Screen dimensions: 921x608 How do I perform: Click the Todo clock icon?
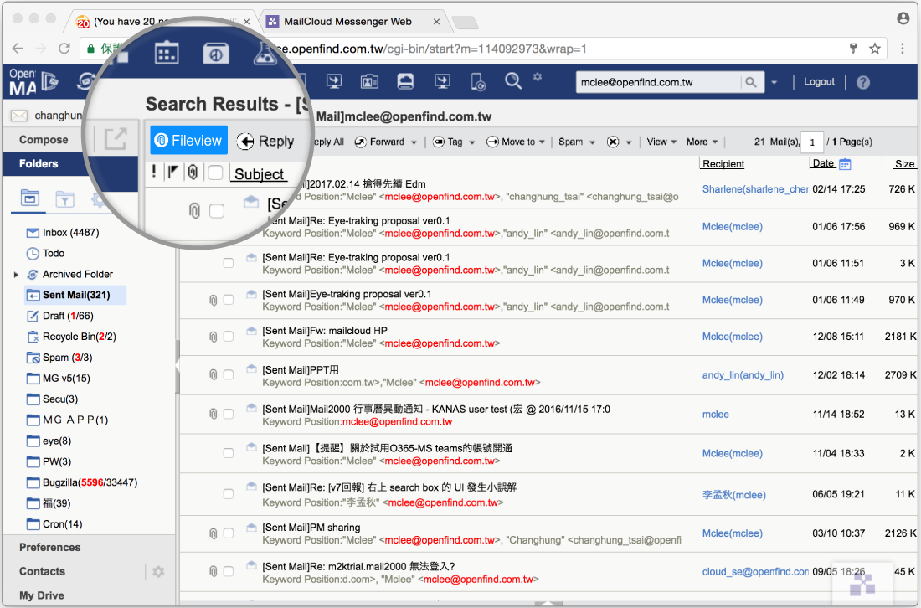point(33,253)
